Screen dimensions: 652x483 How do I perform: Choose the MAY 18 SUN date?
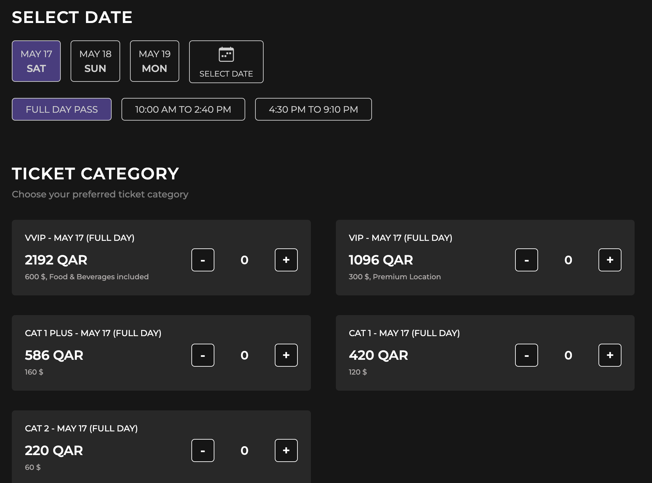(95, 61)
